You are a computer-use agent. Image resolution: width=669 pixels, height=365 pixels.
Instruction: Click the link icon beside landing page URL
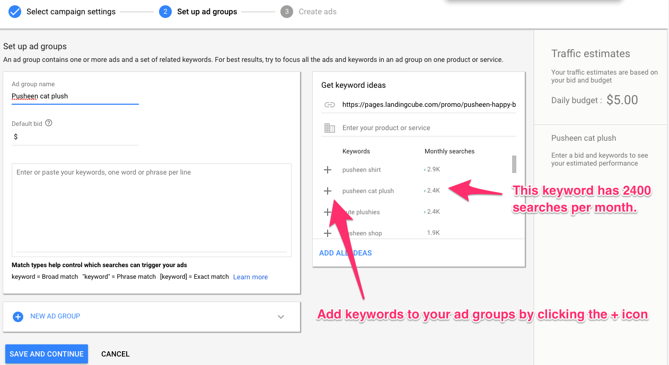(330, 105)
